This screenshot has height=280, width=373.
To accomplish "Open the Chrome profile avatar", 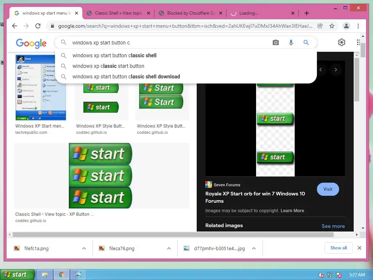I will click(x=346, y=26).
